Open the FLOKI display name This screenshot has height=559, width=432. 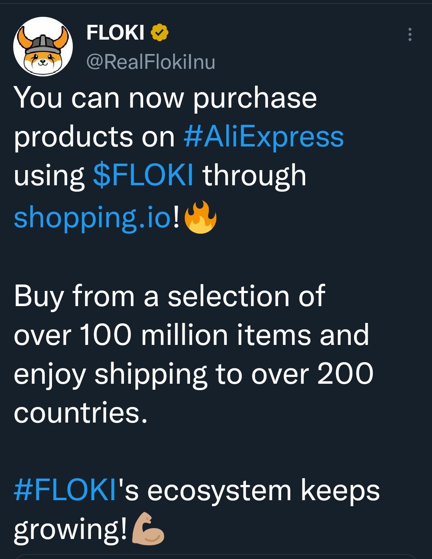tap(115, 33)
